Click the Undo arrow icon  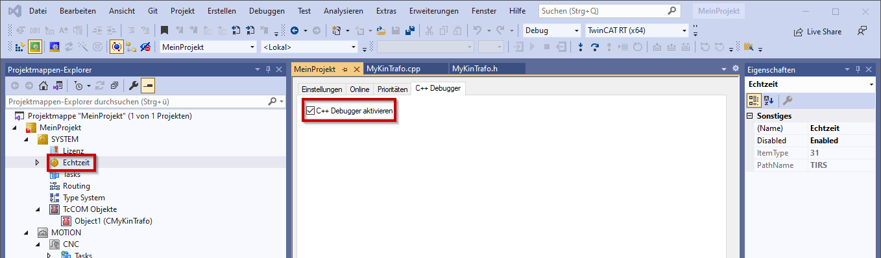pos(478,30)
